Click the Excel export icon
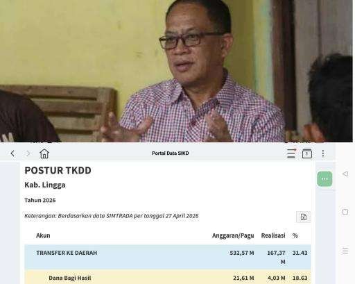 (x=304, y=217)
